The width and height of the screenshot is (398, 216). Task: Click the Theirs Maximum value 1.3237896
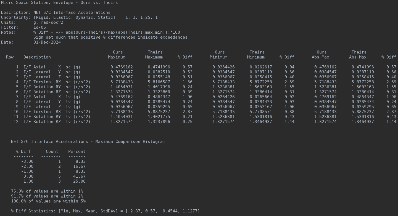coord(159,122)
